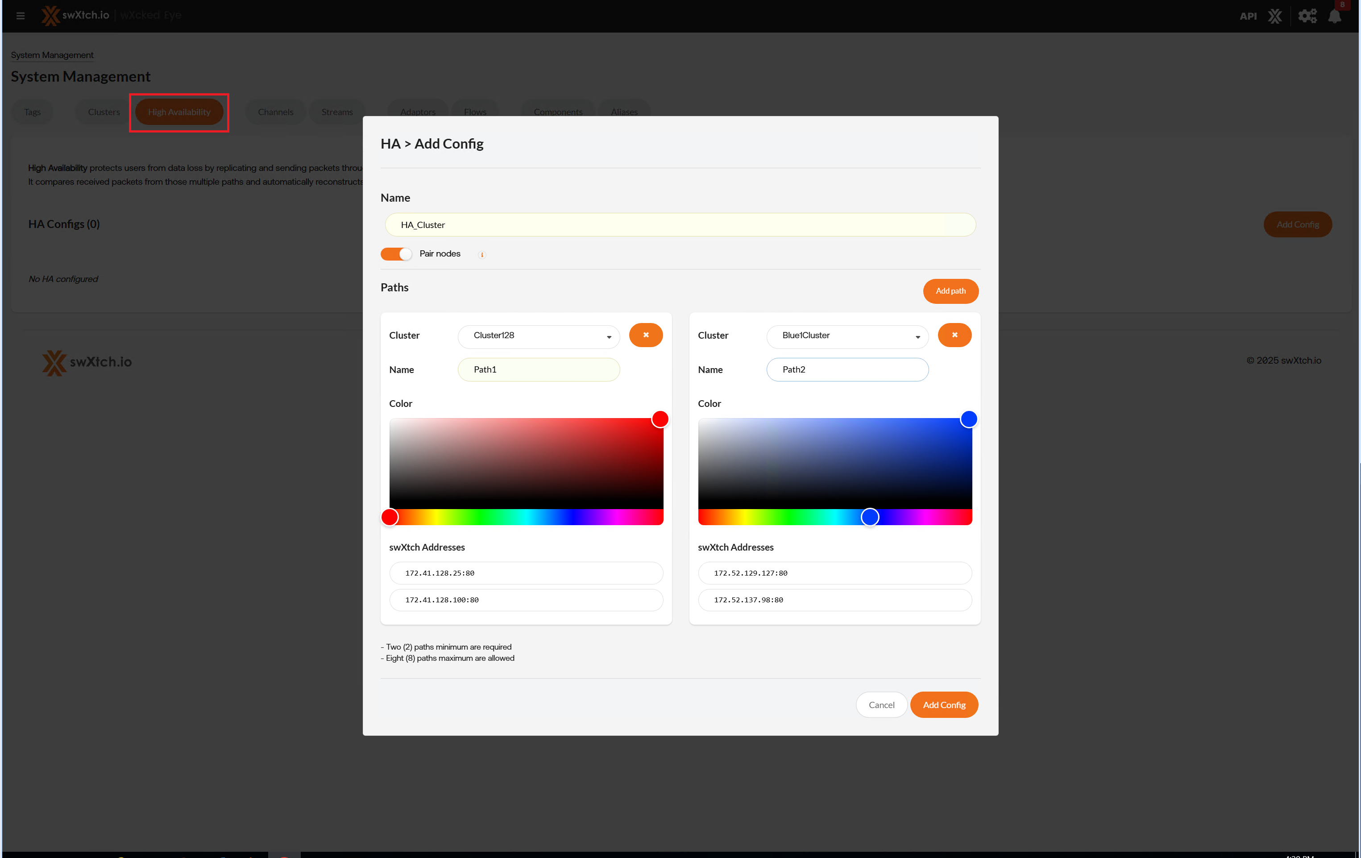Switch to the Clusters tab
The height and width of the screenshot is (858, 1361).
pyautogui.click(x=104, y=112)
